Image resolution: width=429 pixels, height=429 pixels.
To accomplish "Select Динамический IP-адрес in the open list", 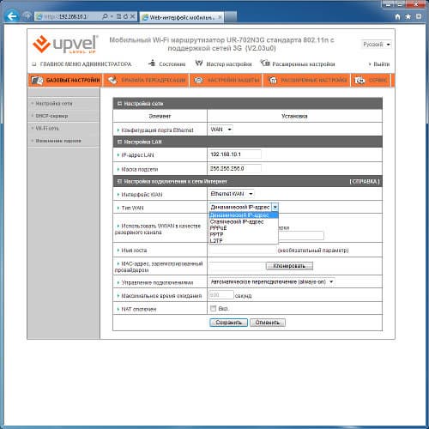I will [x=244, y=215].
